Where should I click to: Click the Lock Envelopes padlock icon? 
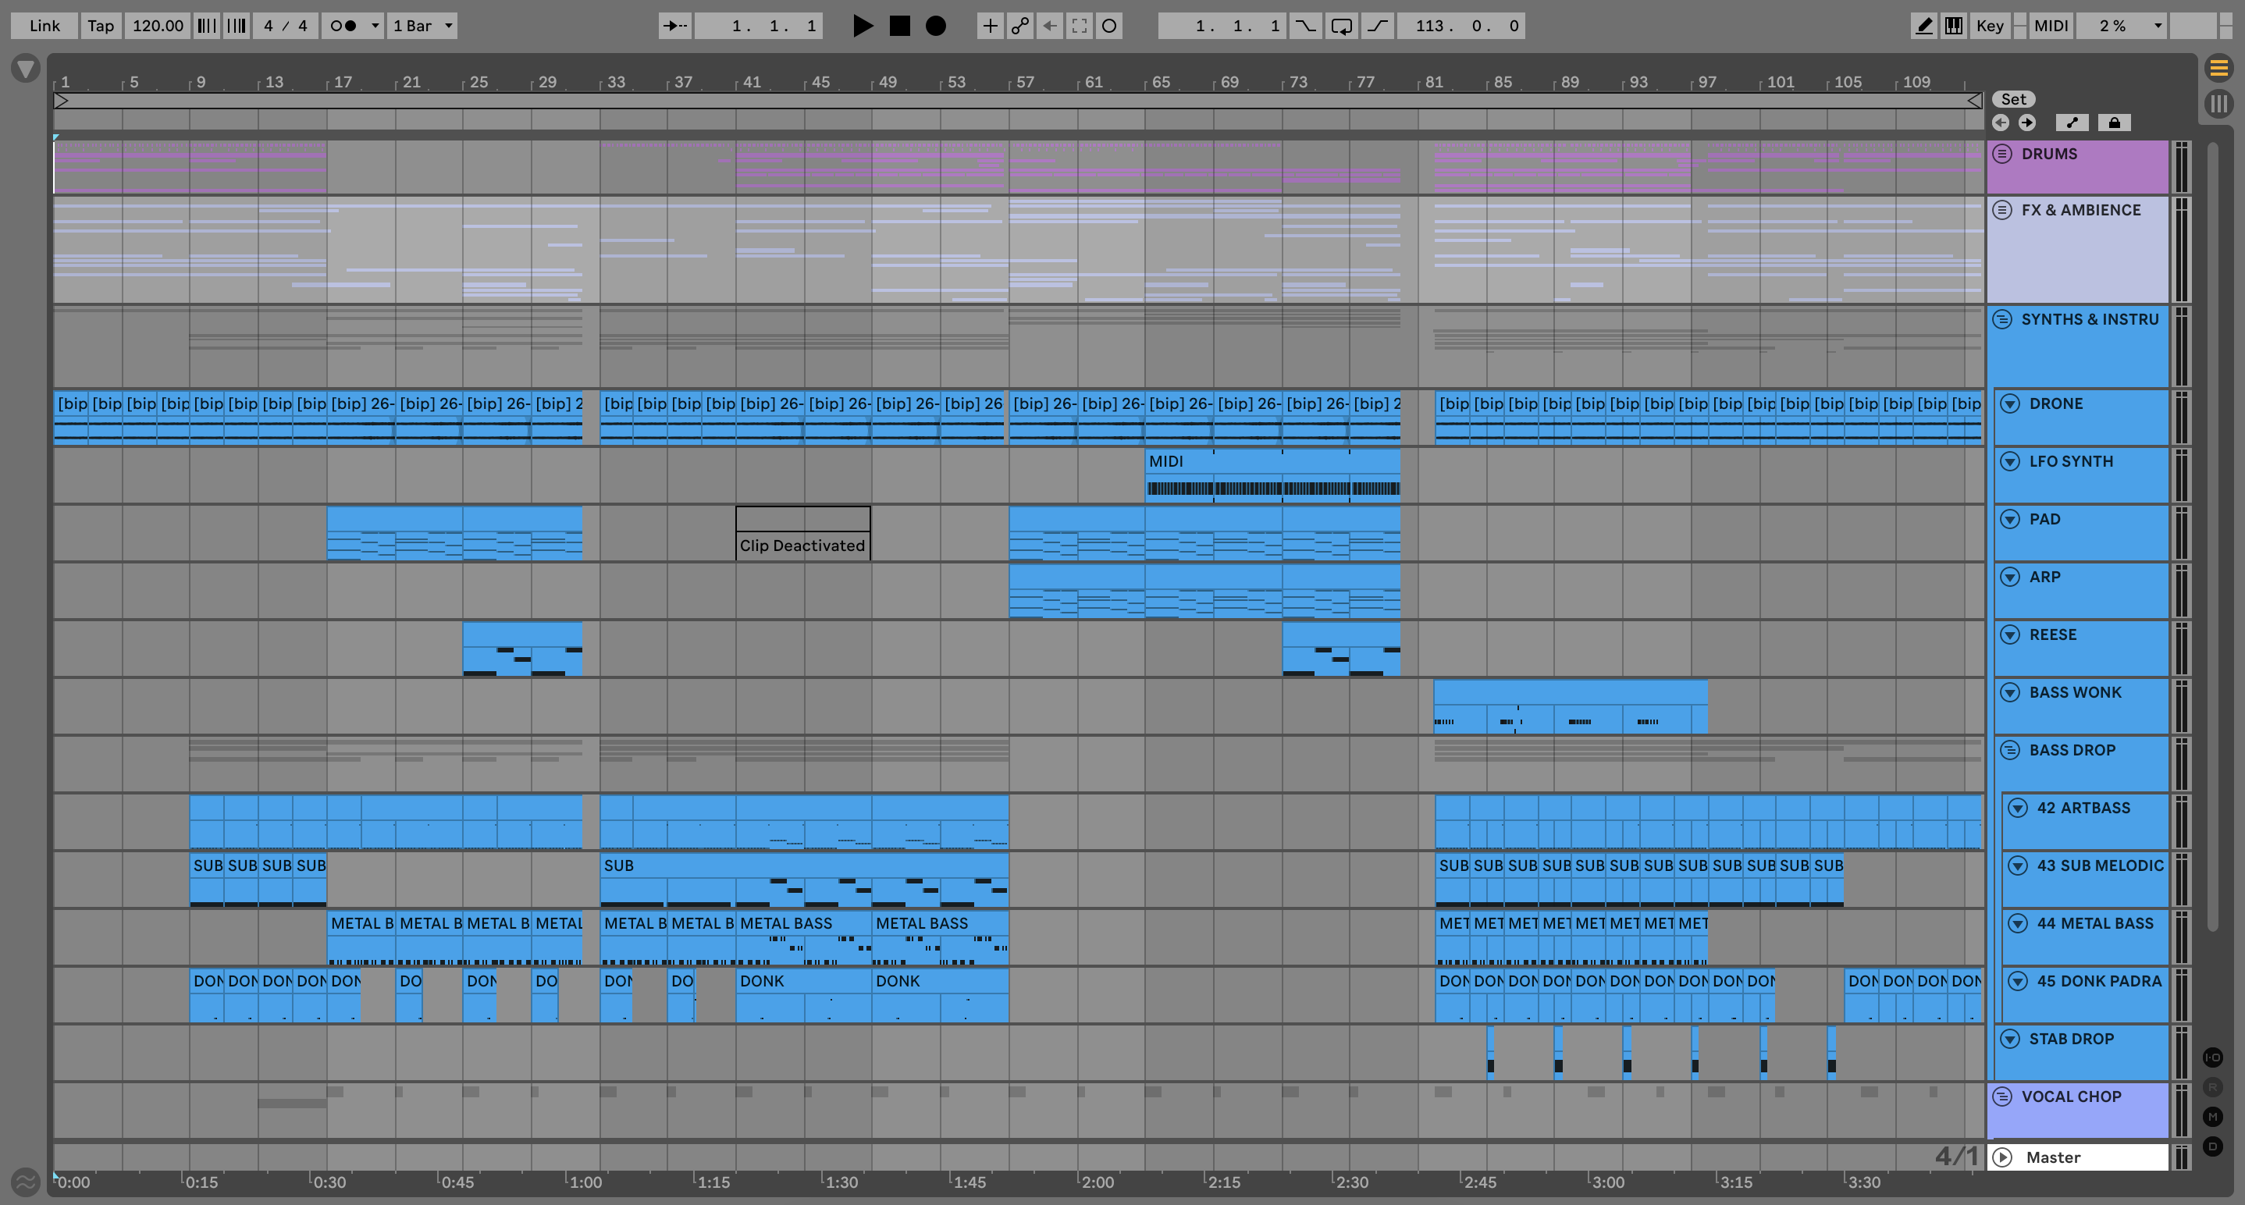pos(2113,123)
